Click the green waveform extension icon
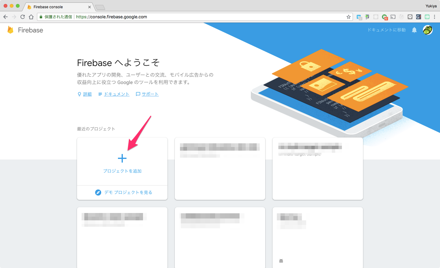 (427, 17)
